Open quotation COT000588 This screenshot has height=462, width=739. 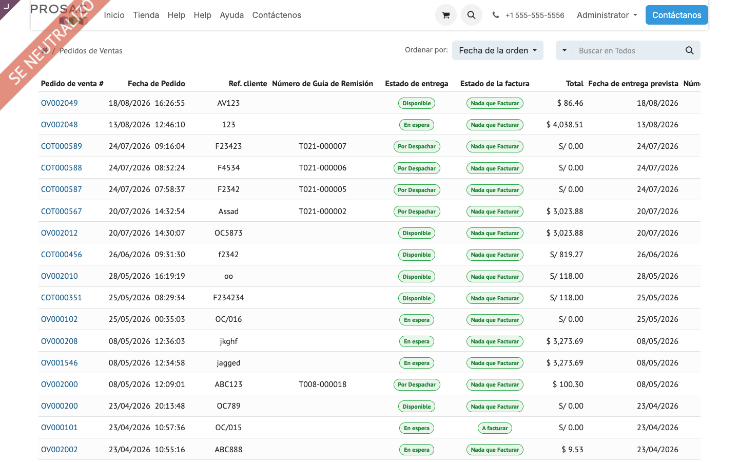coord(62,167)
